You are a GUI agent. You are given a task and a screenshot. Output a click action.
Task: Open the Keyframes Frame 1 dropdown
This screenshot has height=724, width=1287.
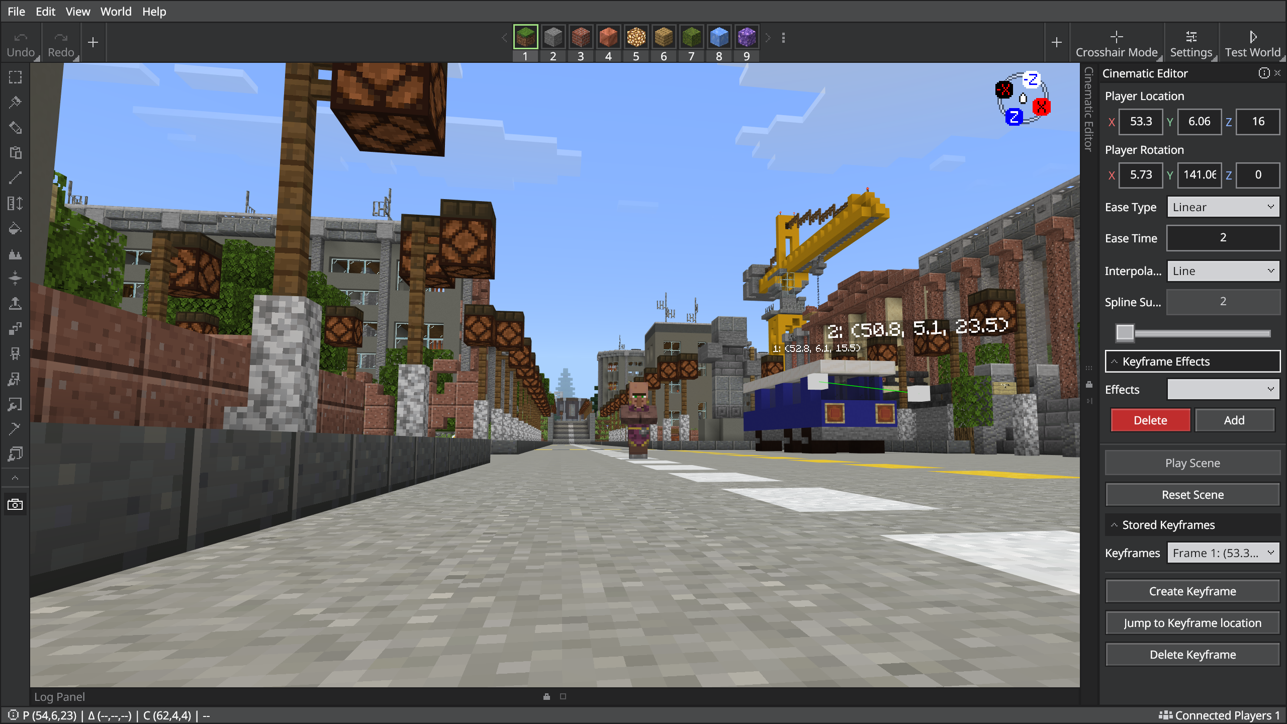click(1223, 553)
